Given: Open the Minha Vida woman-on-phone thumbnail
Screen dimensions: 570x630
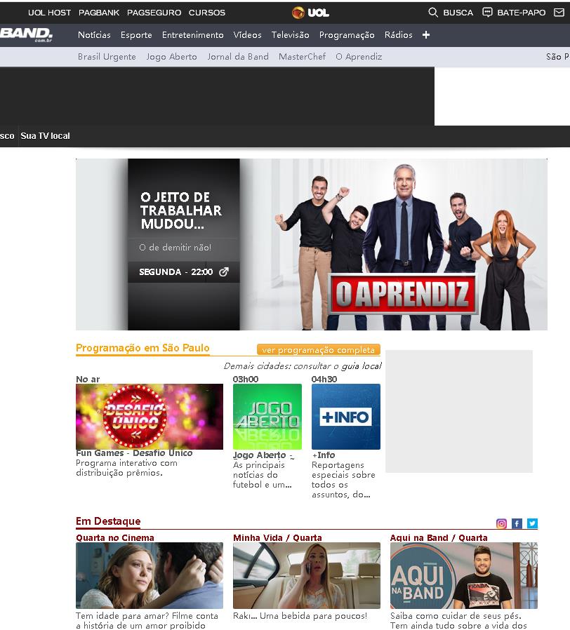Looking at the screenshot, I should 307,576.
